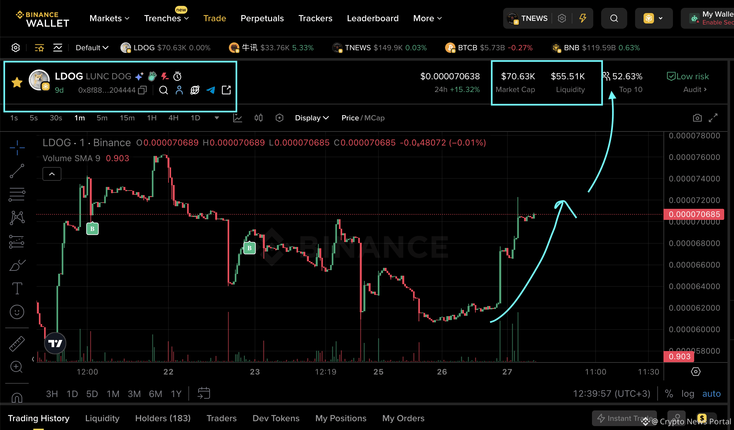Click the Instant Trade button
Viewport: 734px width, 430px height.
(624, 418)
